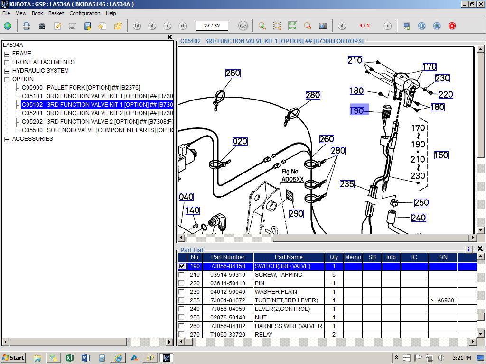
Task: Select C05202 3RD FUNCTION VALVE 2 item
Action: (97, 122)
